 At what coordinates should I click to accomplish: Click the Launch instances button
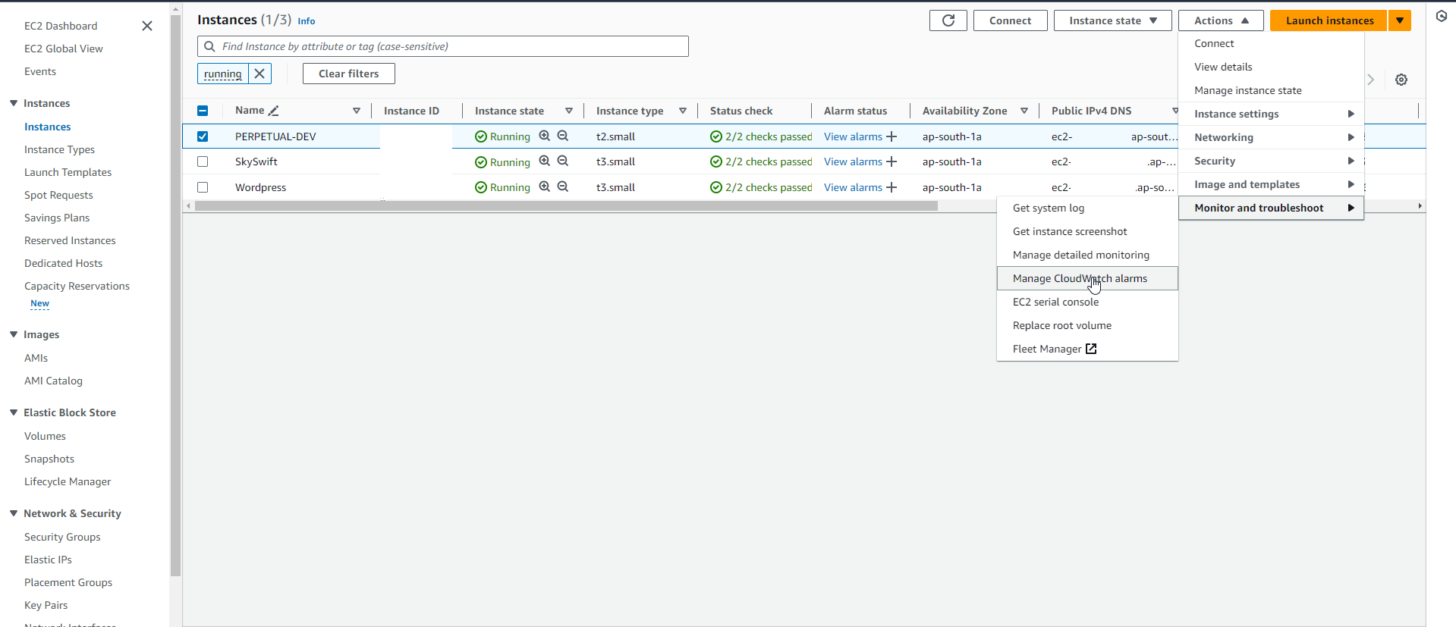1329,20
